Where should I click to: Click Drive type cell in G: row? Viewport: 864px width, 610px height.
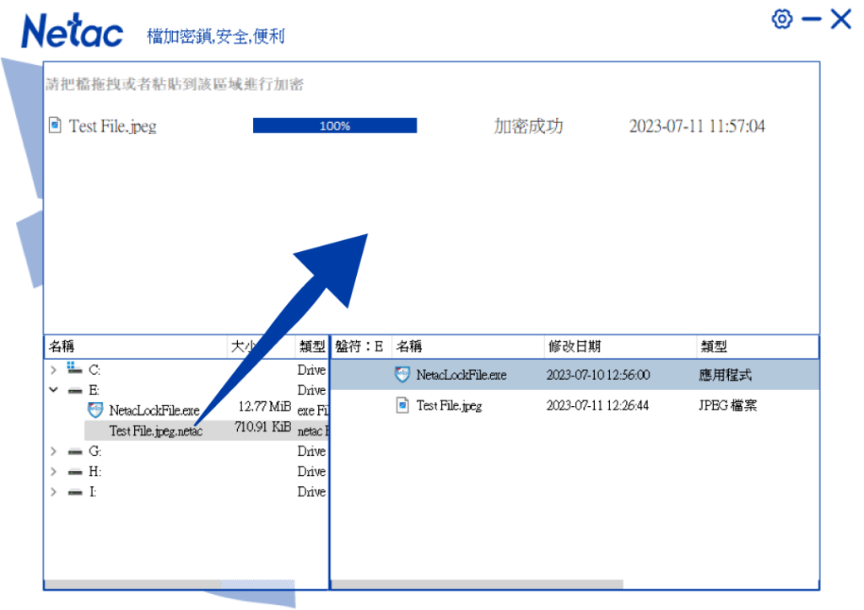pos(311,452)
